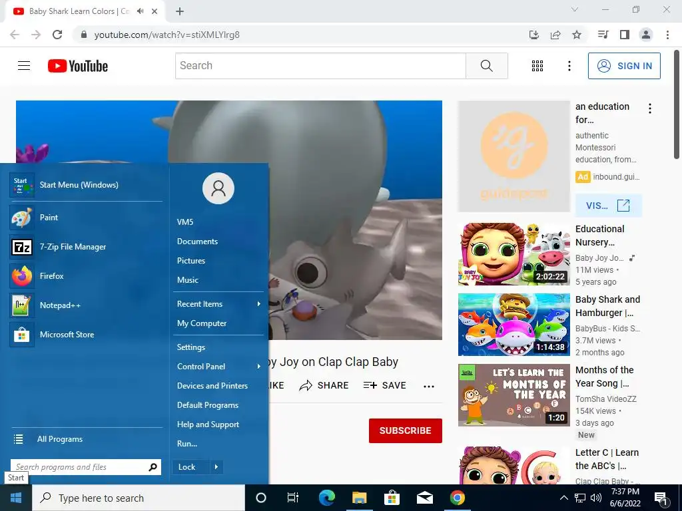Expand the arrow next to Lock
This screenshot has height=511, width=682.
pyautogui.click(x=216, y=467)
